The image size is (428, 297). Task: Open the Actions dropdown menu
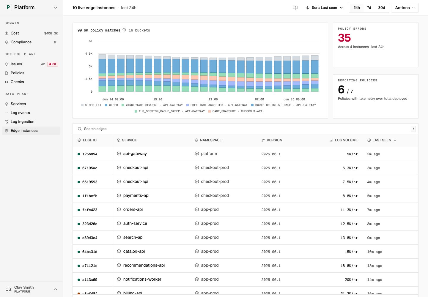pyautogui.click(x=405, y=8)
